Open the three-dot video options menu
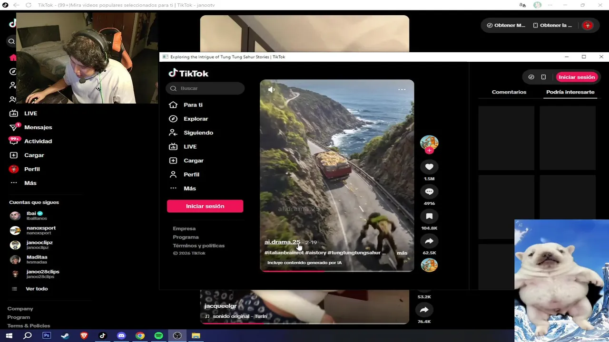Viewport: 609px width, 342px height. coord(402,89)
